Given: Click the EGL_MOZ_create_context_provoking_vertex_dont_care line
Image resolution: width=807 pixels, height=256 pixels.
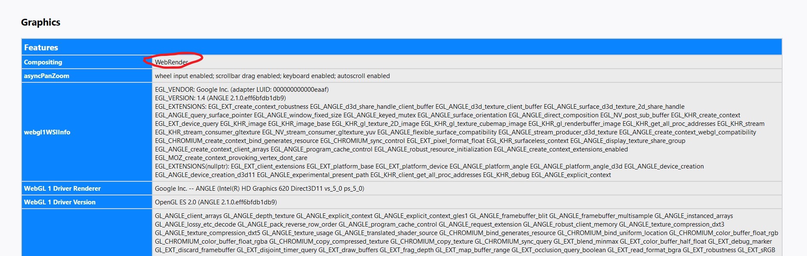Looking at the screenshot, I should coord(231,158).
